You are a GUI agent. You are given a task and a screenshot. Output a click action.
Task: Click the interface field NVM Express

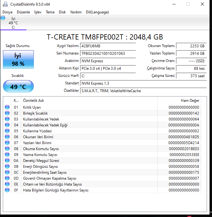[x=108, y=61]
